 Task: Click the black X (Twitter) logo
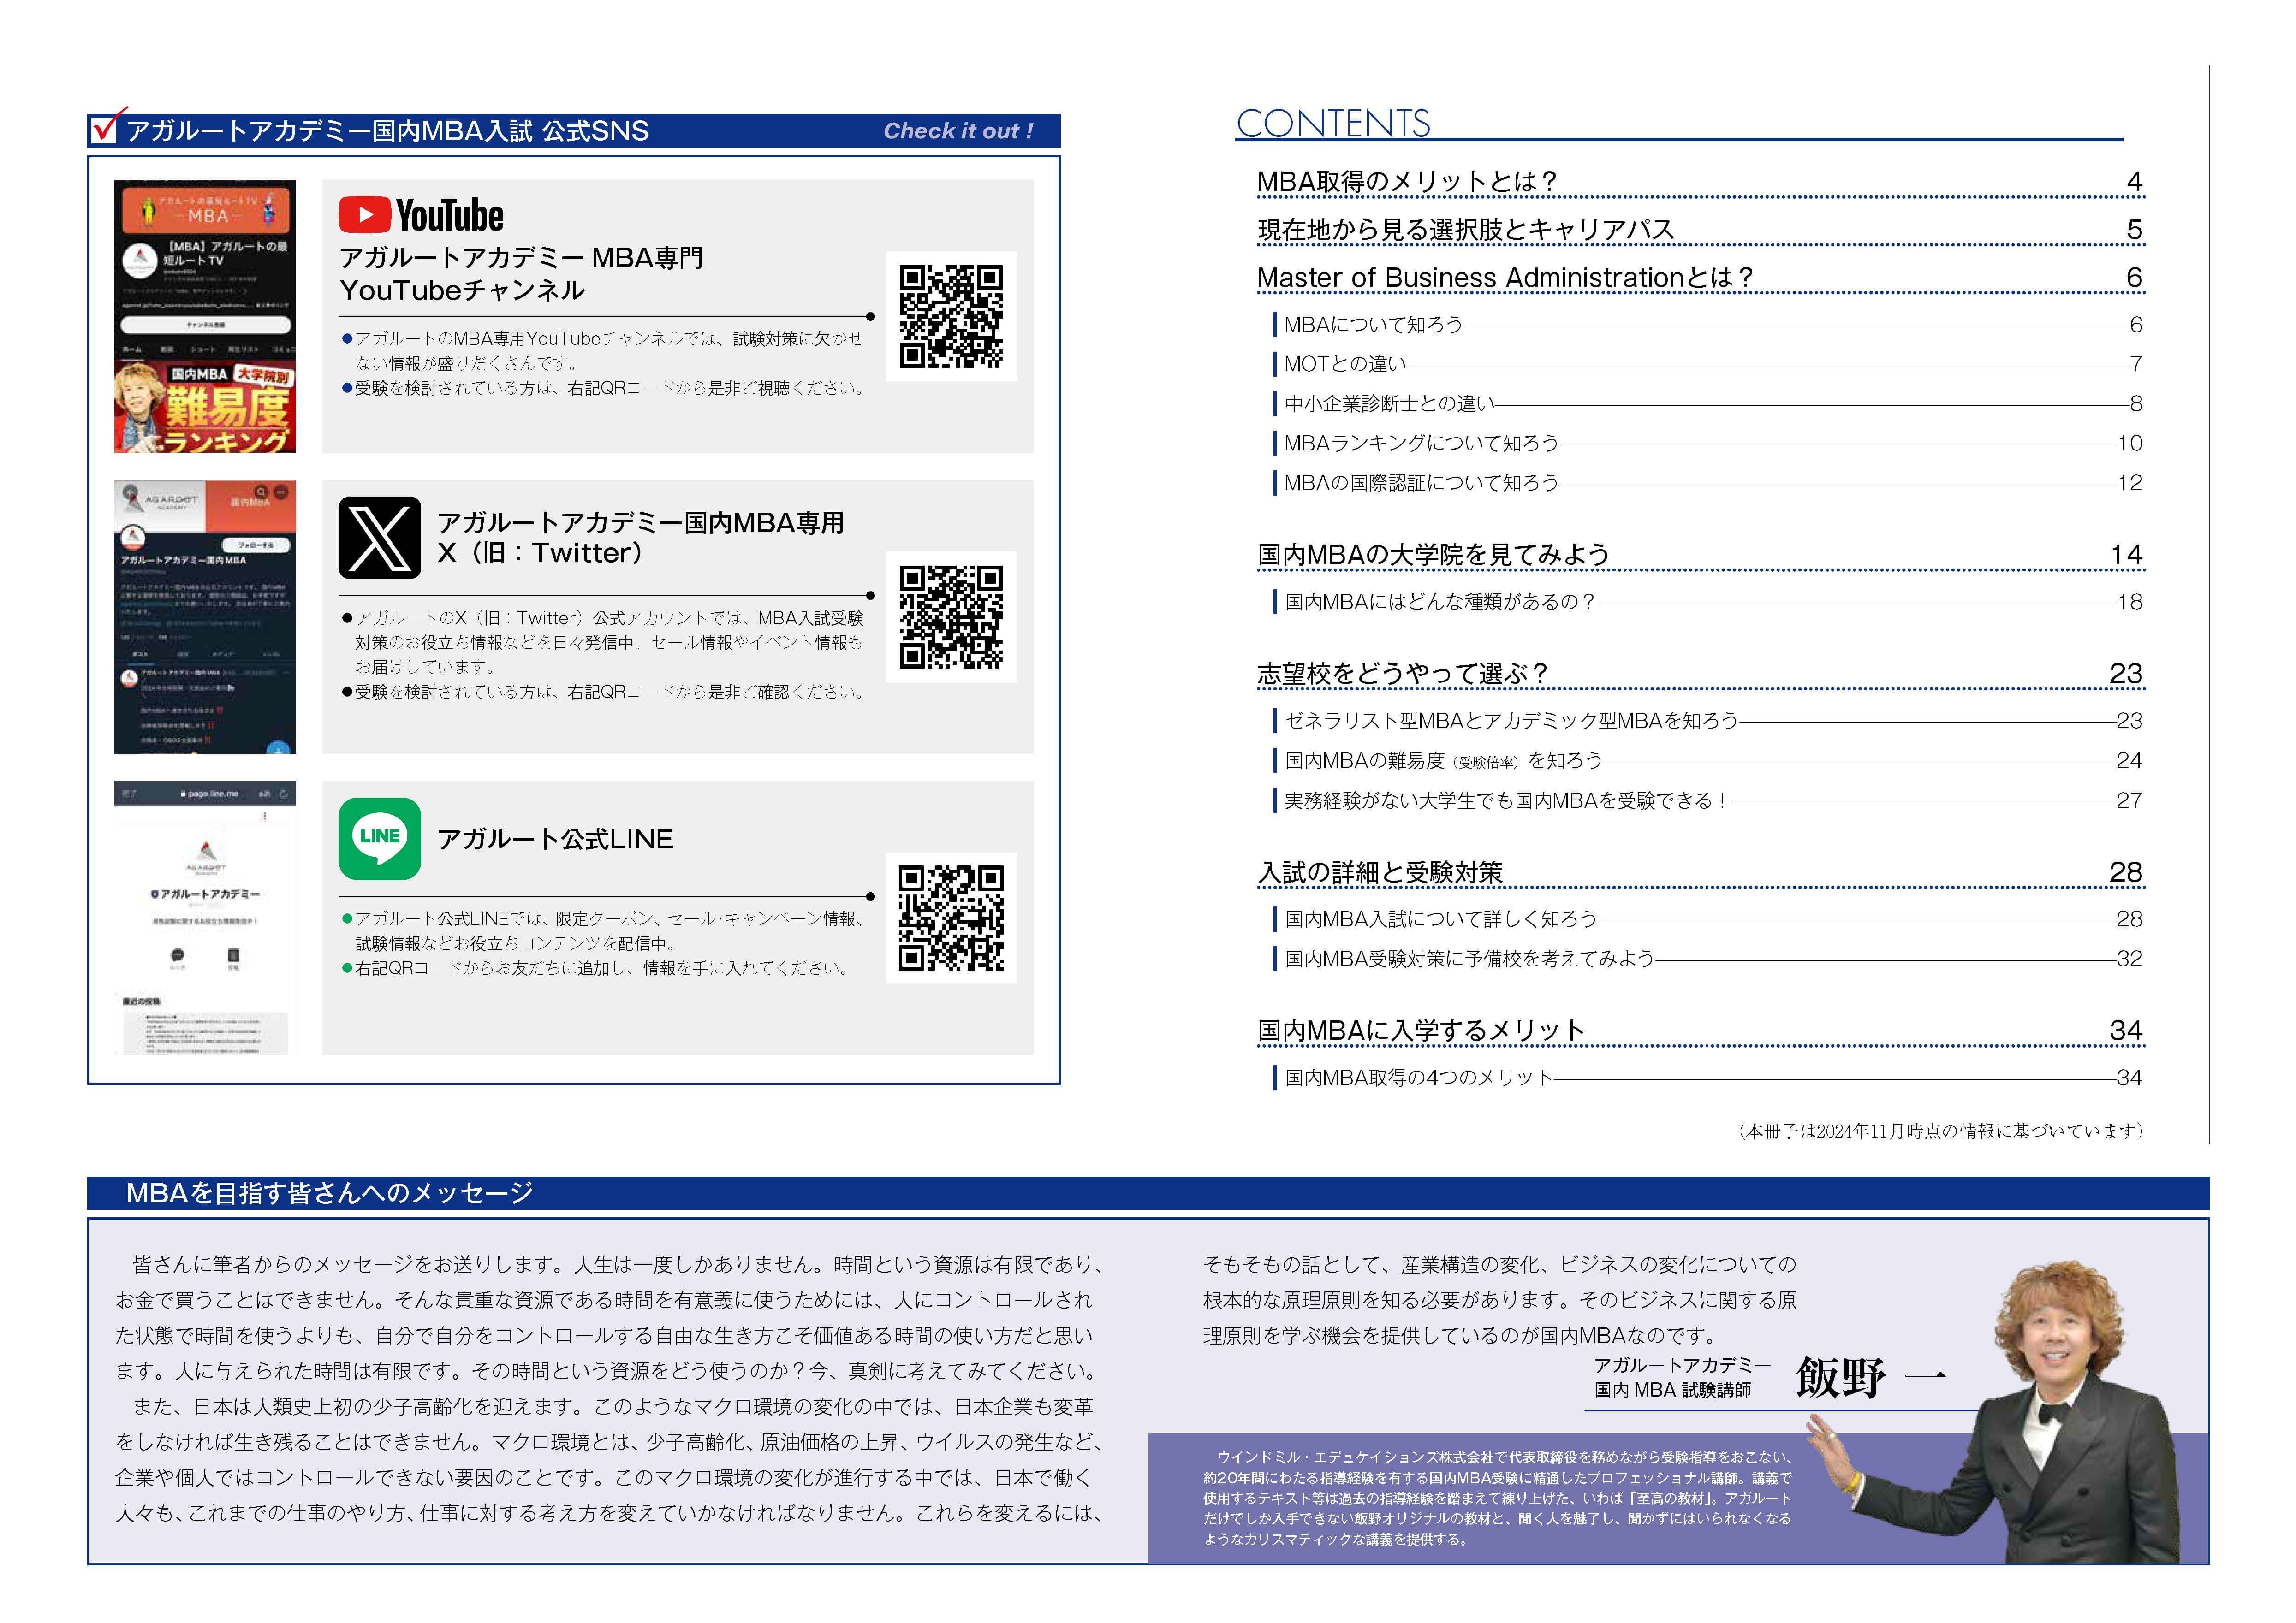[x=379, y=538]
